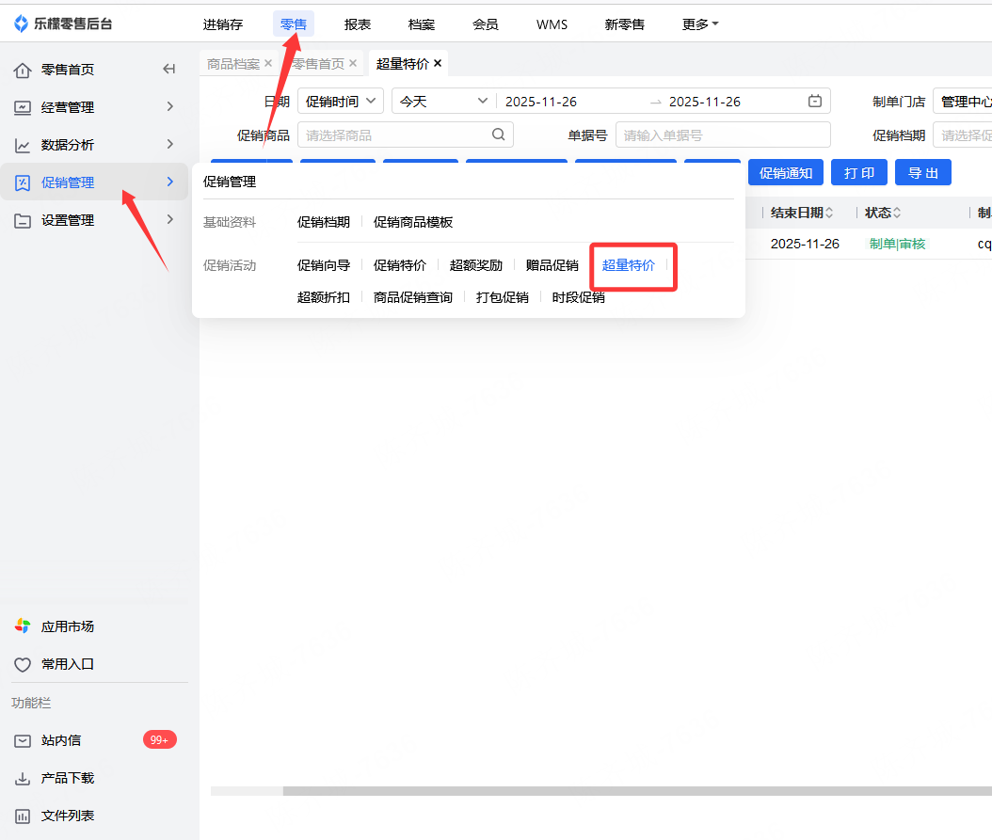992x840 pixels.
Task: Sort by 结束日期 column arrows
Action: (x=829, y=213)
